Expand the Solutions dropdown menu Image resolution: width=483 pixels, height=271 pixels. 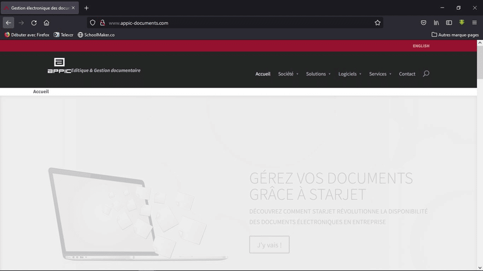point(318,74)
